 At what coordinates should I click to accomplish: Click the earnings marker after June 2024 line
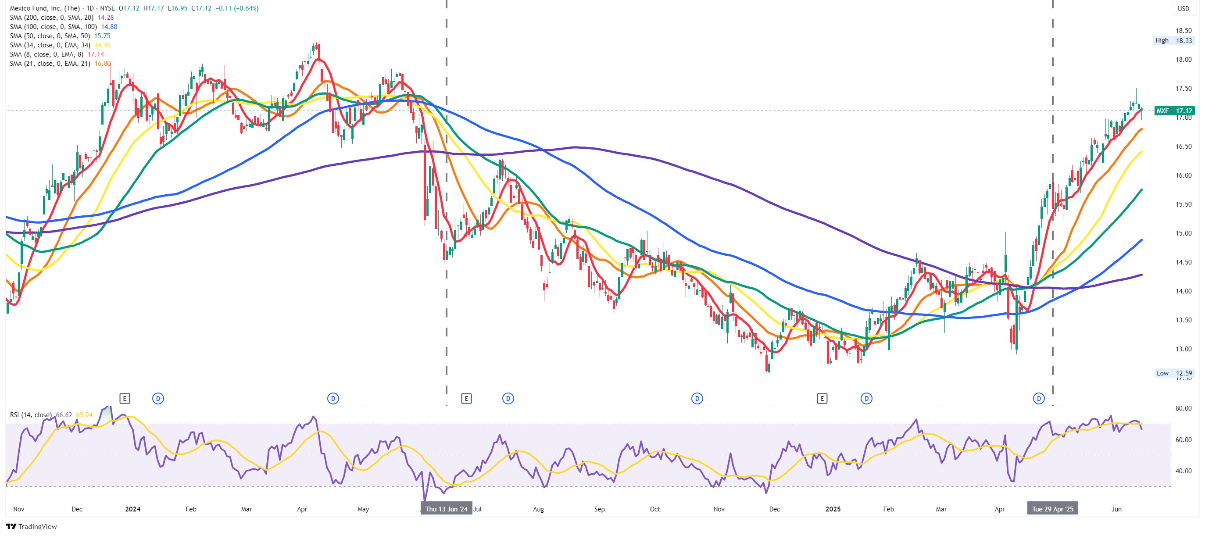click(466, 399)
